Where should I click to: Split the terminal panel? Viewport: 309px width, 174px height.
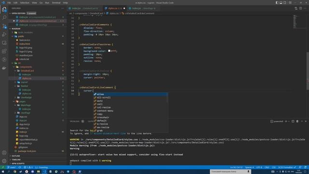pos(293,121)
